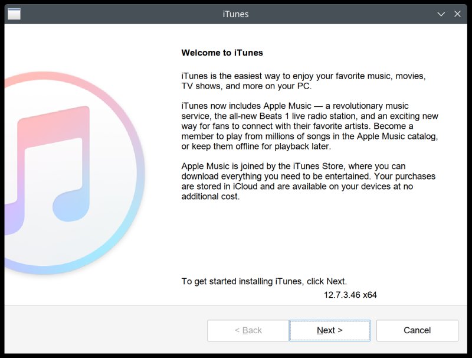Click the disabled Back button
472x358 pixels.
tap(248, 330)
